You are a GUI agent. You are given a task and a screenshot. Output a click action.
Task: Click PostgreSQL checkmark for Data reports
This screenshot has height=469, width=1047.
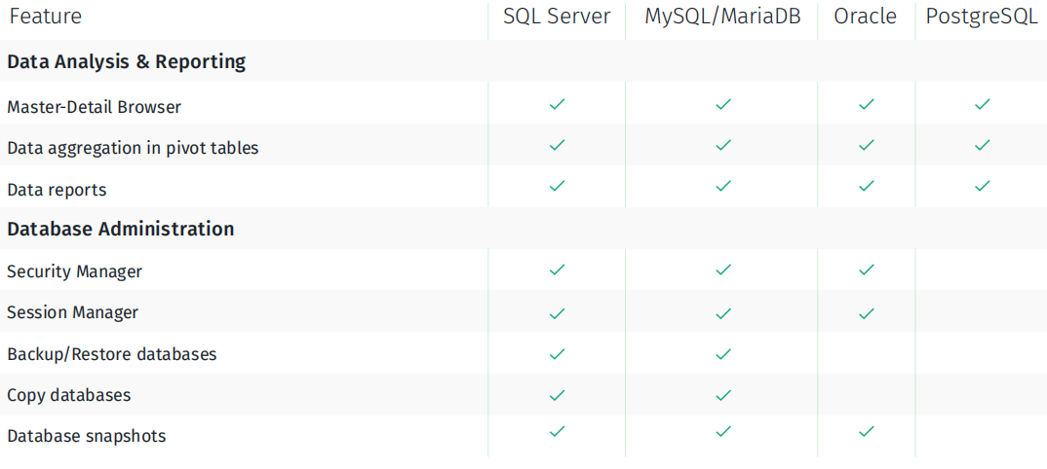point(982,186)
